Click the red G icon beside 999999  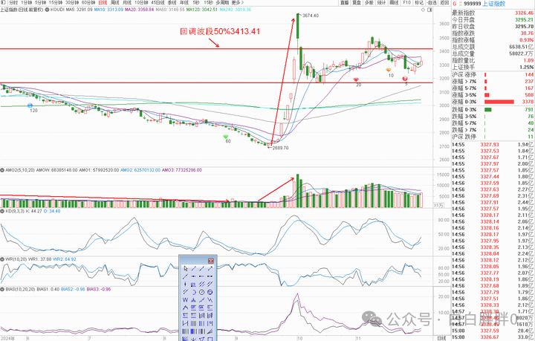tap(455, 4)
